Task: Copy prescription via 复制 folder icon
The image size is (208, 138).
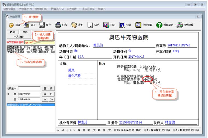Action: pyautogui.click(x=74, y=25)
